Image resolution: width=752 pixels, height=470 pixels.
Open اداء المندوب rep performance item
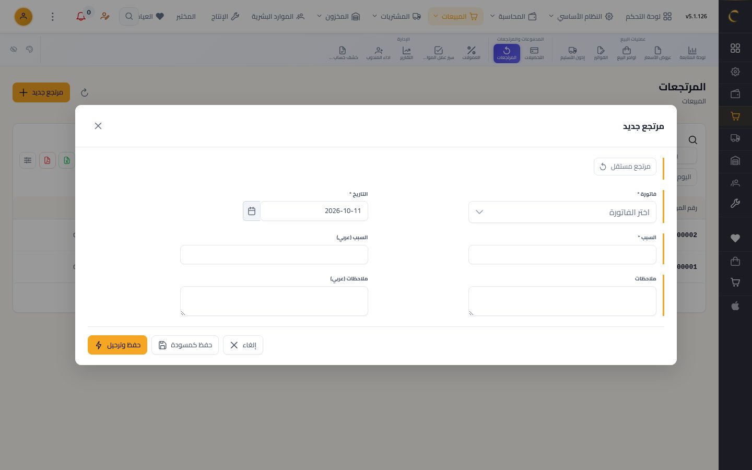click(x=379, y=53)
